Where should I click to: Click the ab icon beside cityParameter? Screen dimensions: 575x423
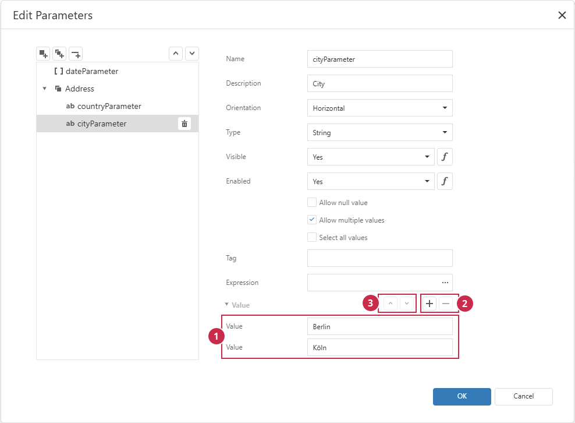70,124
